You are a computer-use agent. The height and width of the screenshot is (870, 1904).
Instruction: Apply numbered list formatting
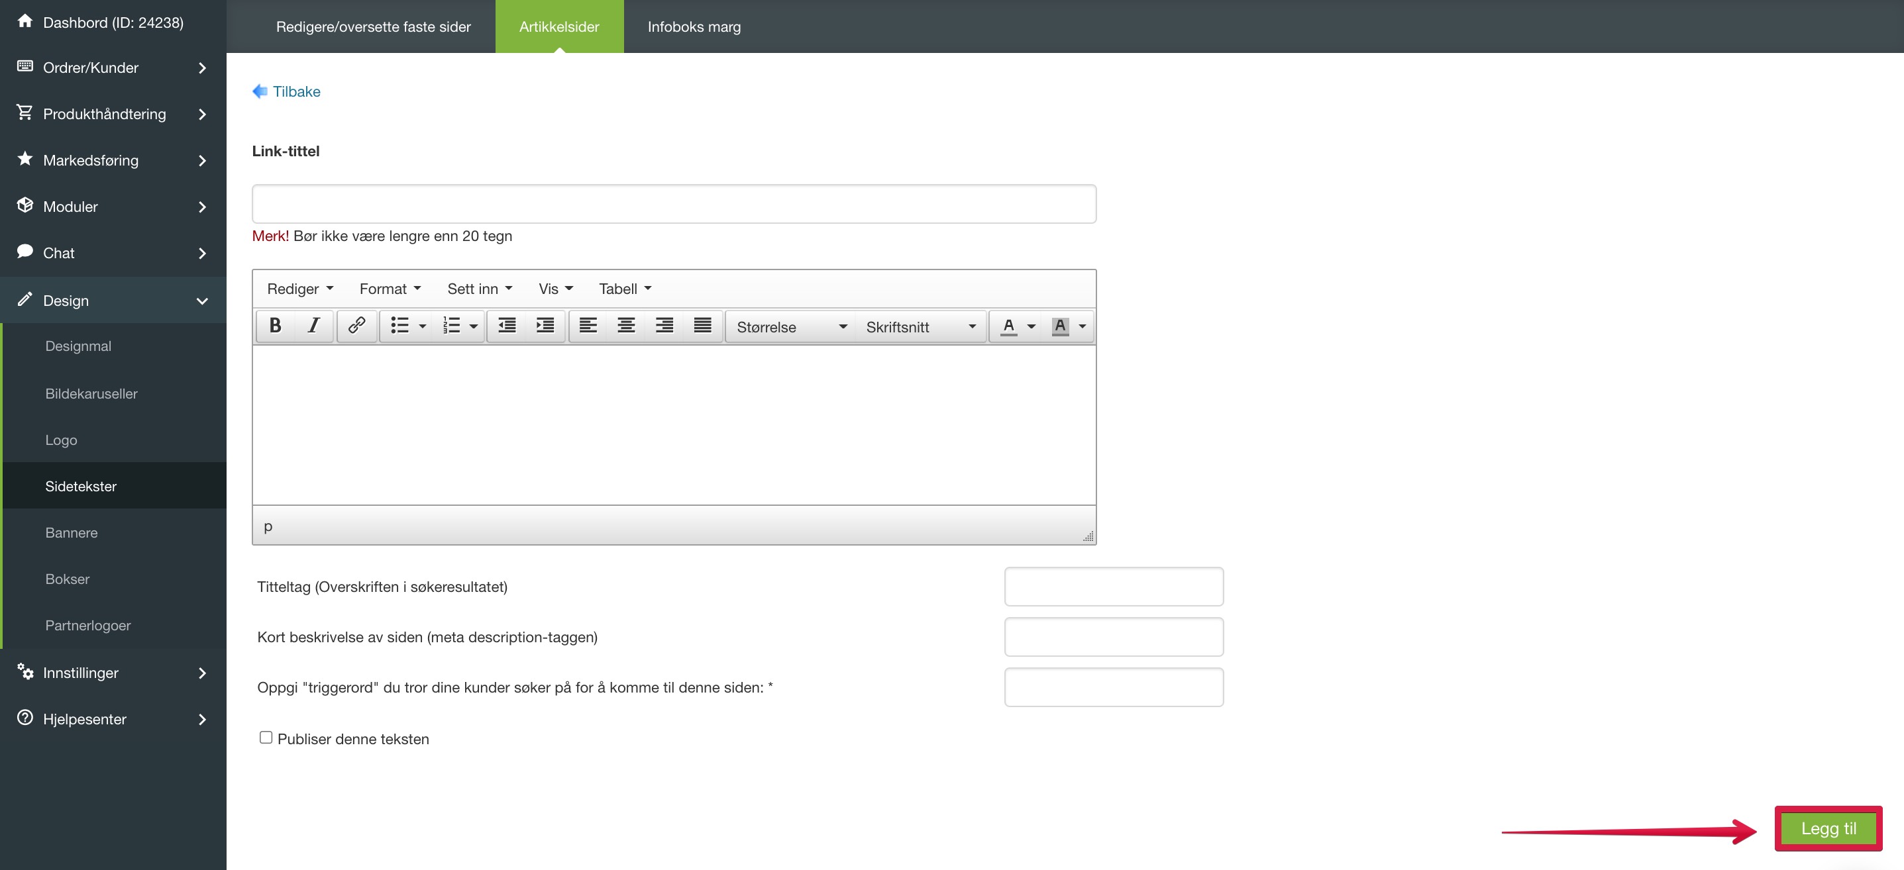[x=451, y=326]
